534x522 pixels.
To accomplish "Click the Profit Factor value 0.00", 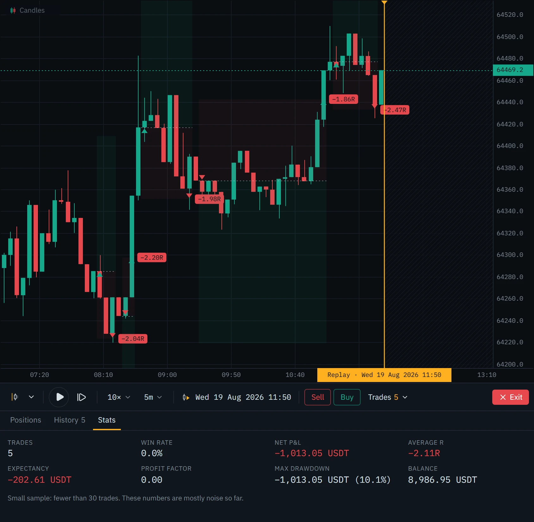I will click(152, 480).
